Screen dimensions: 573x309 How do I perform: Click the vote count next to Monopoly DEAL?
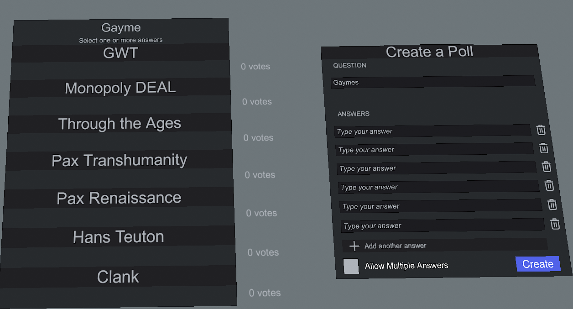[x=257, y=102]
